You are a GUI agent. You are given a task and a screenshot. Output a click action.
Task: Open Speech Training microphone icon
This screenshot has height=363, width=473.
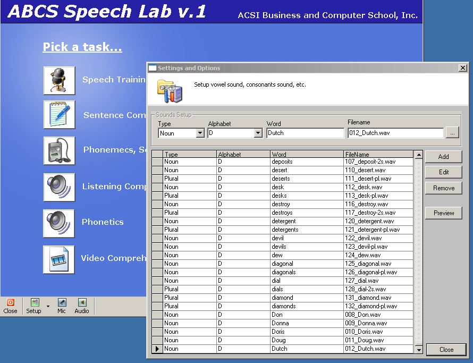click(x=59, y=81)
